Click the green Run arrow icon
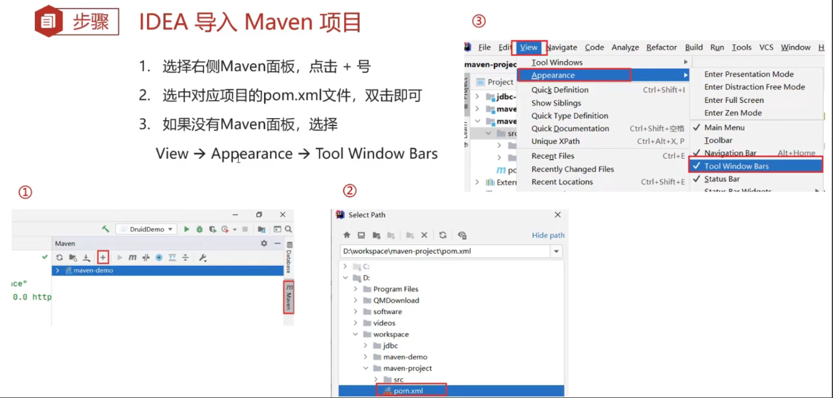Viewport: 833px width, 398px height. [x=187, y=230]
